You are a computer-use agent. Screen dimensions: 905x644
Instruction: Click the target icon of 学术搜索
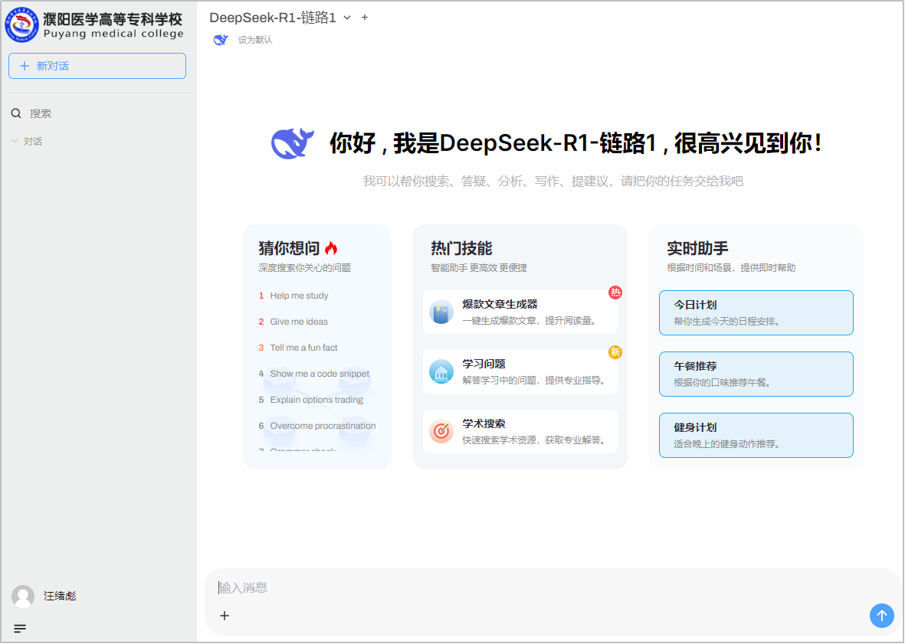441,431
